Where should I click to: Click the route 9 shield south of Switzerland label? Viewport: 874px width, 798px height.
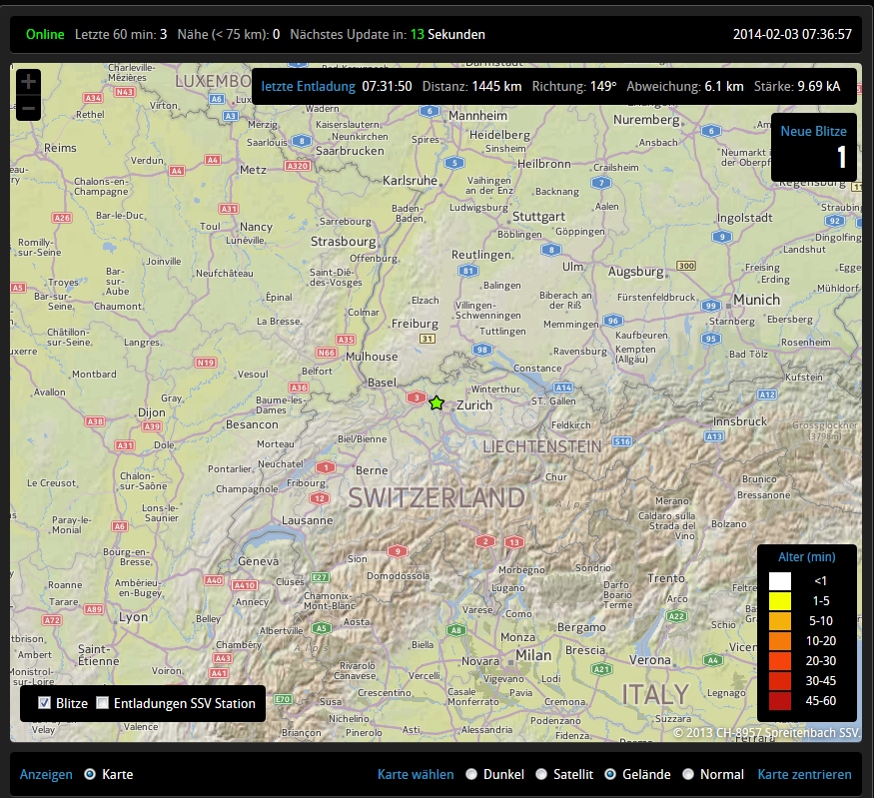(x=398, y=550)
